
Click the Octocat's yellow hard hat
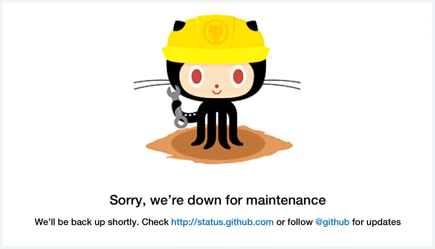[x=216, y=39]
